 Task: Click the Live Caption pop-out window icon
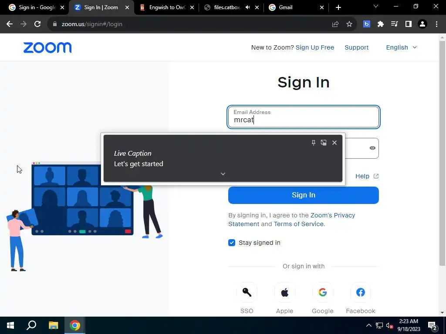[324, 143]
